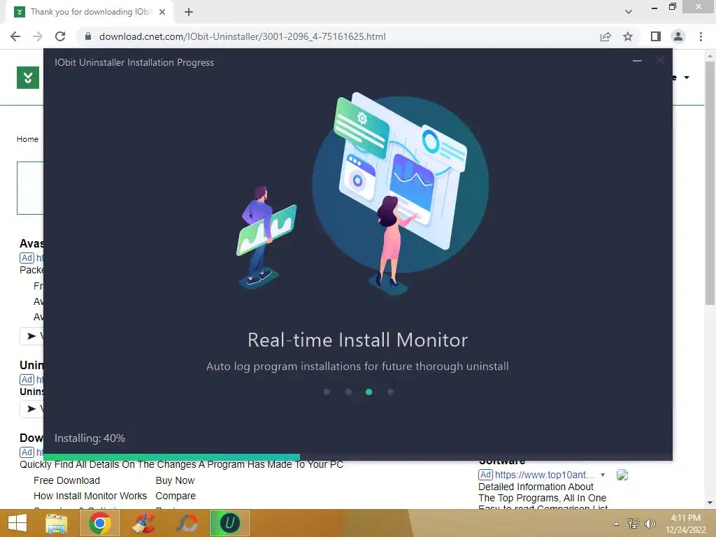This screenshot has width=716, height=537.
Task: Open IObit Uninstaller taskbar icon
Action: (x=229, y=523)
